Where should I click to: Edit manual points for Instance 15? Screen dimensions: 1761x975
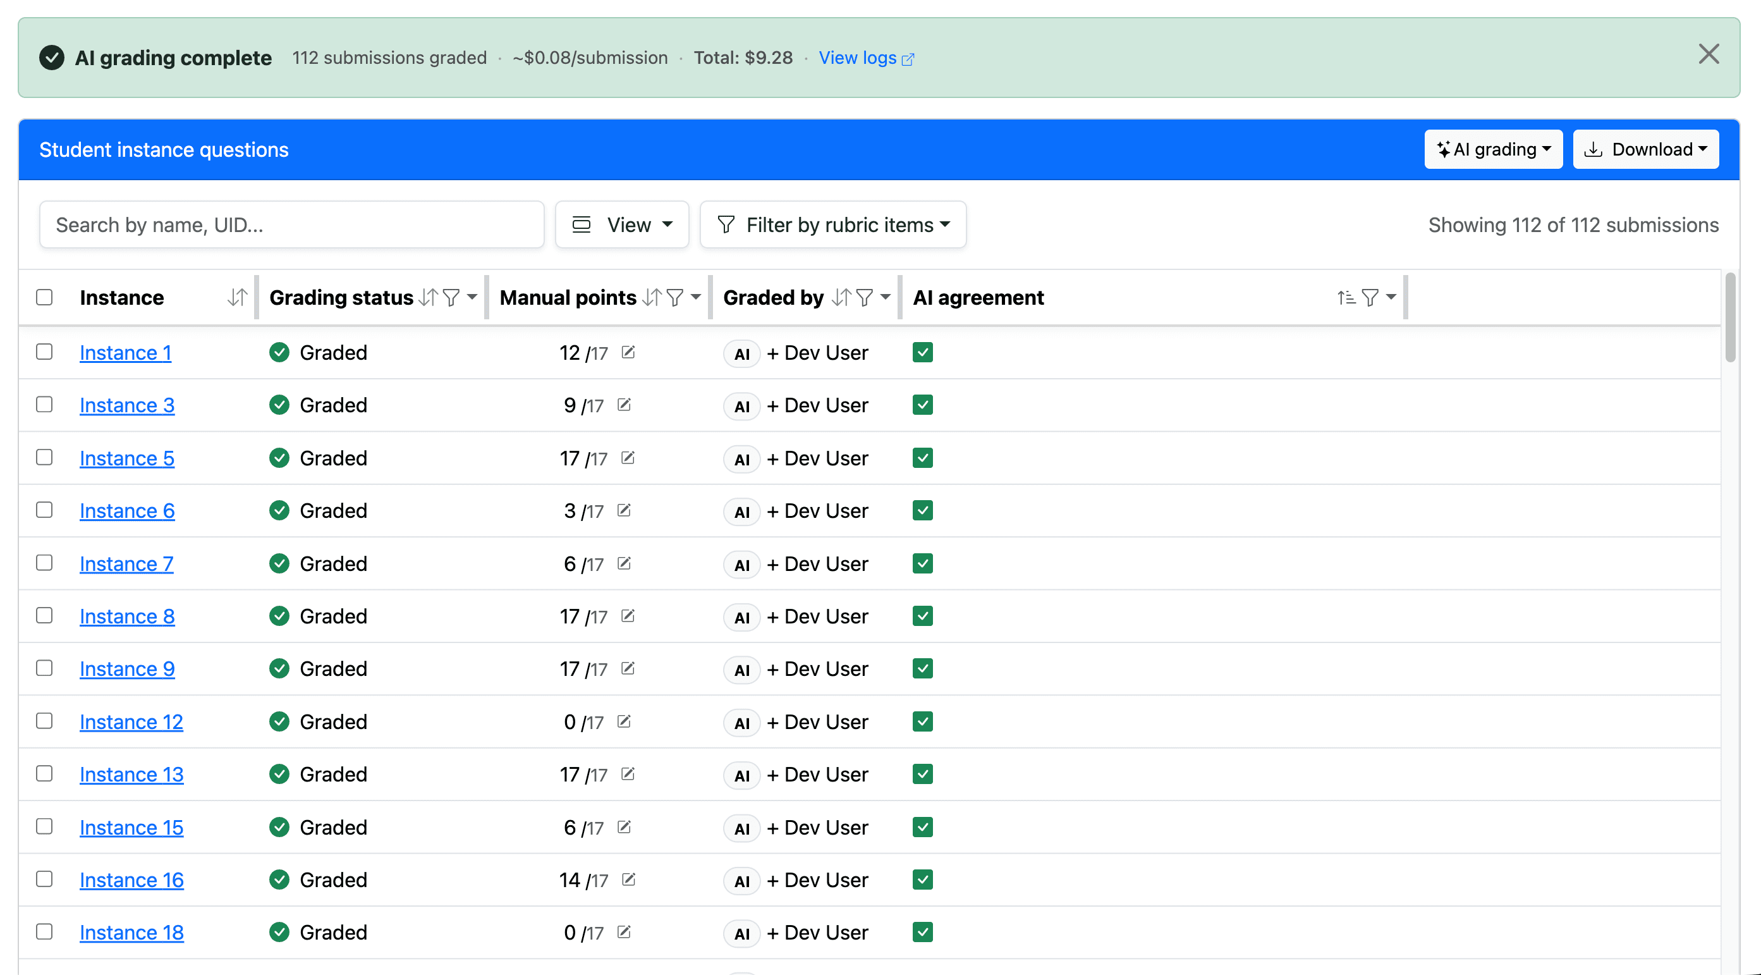pyautogui.click(x=624, y=827)
